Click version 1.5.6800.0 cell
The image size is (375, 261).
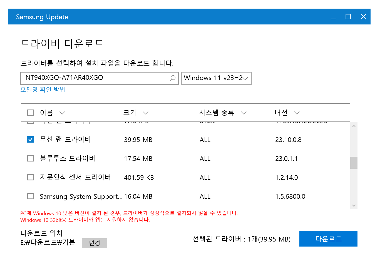click(290, 197)
